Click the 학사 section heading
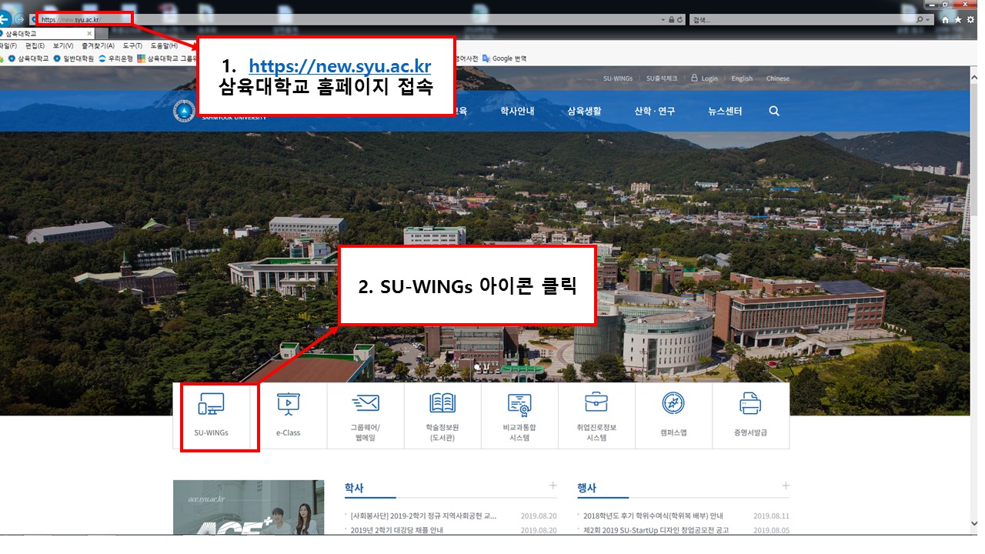985x554 pixels. tap(354, 488)
